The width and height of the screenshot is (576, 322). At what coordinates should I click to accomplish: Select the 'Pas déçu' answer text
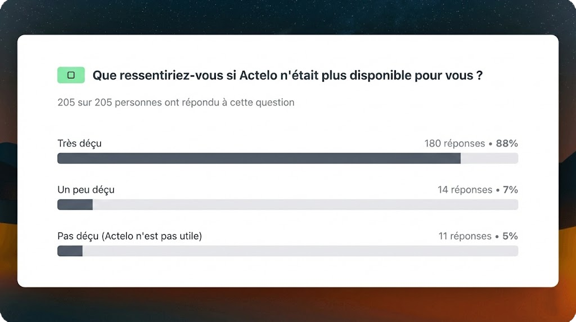pos(79,236)
